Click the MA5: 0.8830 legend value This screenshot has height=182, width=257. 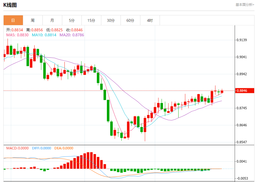[17, 35]
